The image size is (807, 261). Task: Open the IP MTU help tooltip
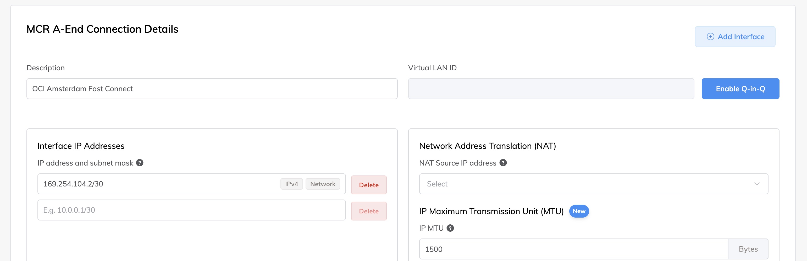point(450,228)
